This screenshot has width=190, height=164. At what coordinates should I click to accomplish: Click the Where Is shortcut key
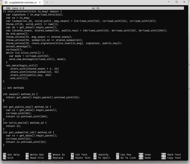pyautogui.click(x=50, y=154)
